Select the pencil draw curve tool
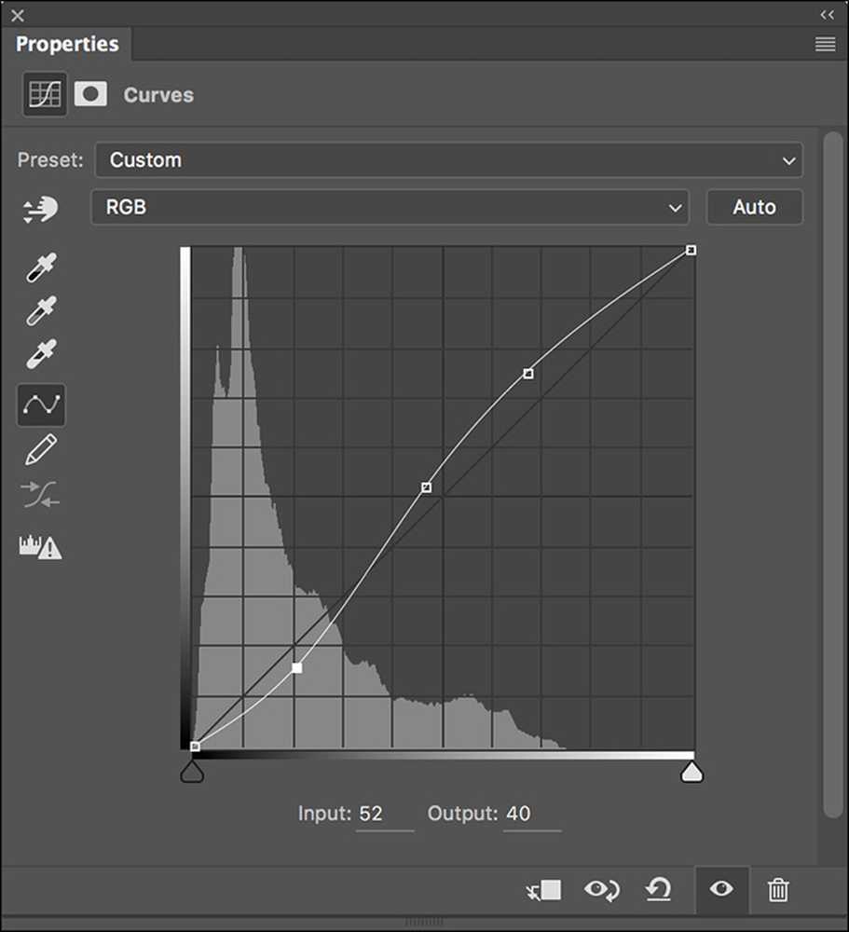The image size is (849, 932). [x=41, y=449]
